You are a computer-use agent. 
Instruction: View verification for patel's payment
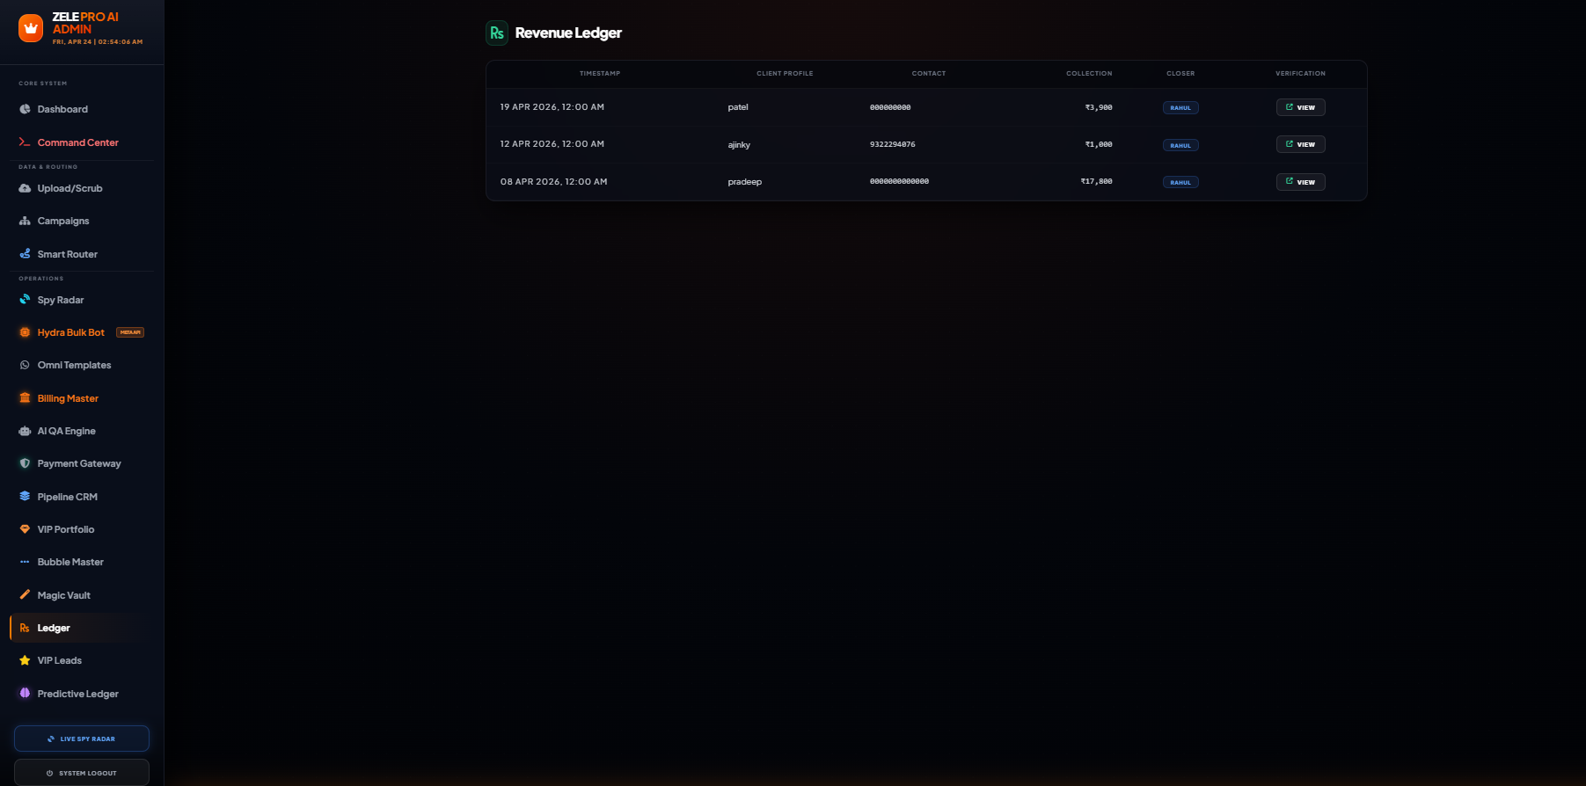pyautogui.click(x=1300, y=107)
